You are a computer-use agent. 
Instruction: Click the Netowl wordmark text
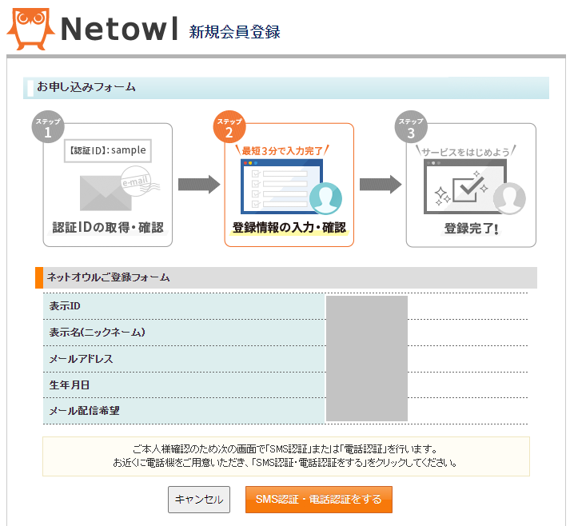point(120,30)
